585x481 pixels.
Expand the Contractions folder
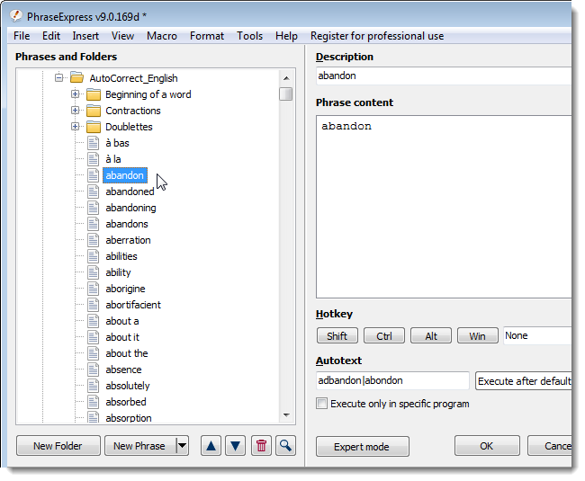point(75,111)
